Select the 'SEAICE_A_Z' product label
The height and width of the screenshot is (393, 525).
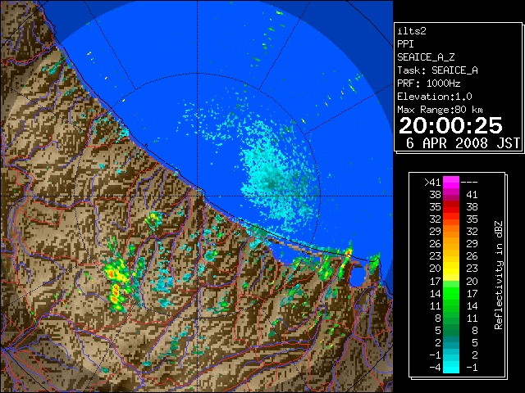[x=426, y=57]
